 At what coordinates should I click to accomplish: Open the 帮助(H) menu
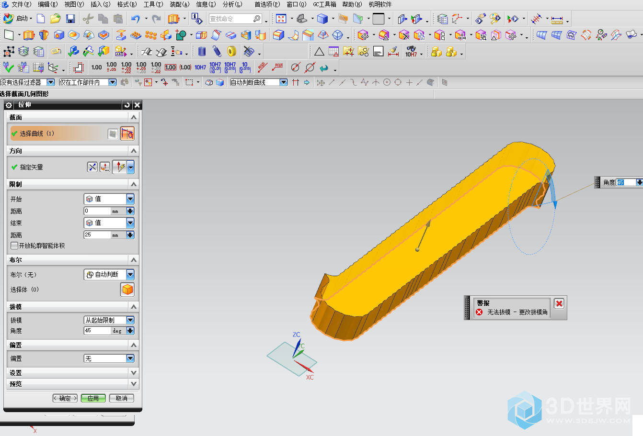click(352, 4)
